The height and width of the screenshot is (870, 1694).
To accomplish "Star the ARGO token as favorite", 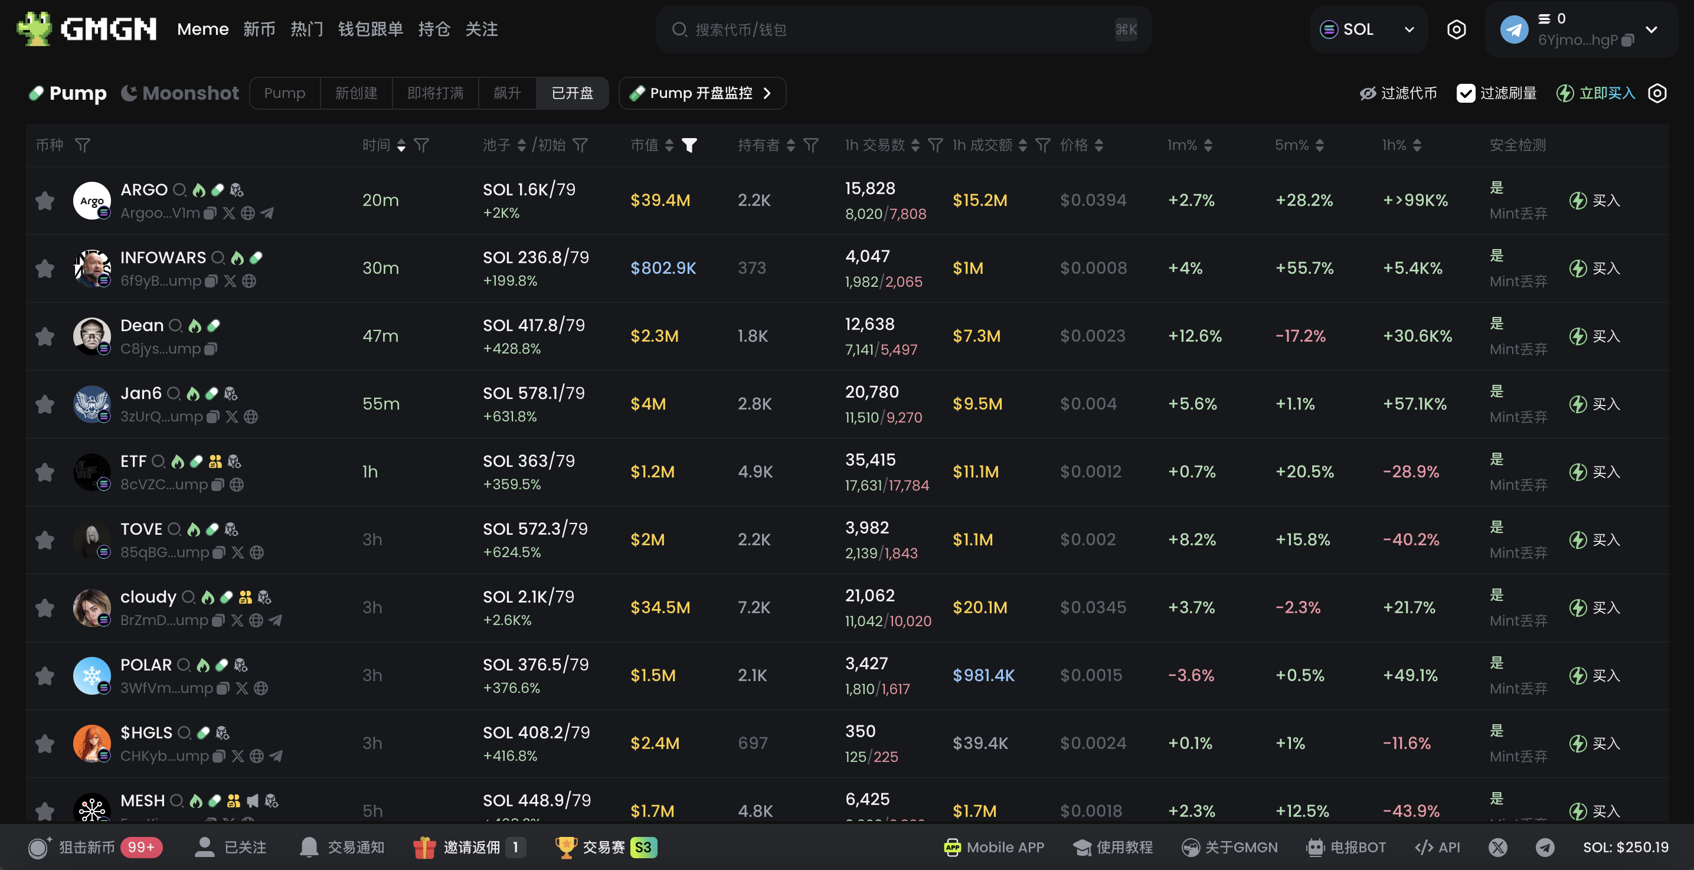I will (45, 201).
